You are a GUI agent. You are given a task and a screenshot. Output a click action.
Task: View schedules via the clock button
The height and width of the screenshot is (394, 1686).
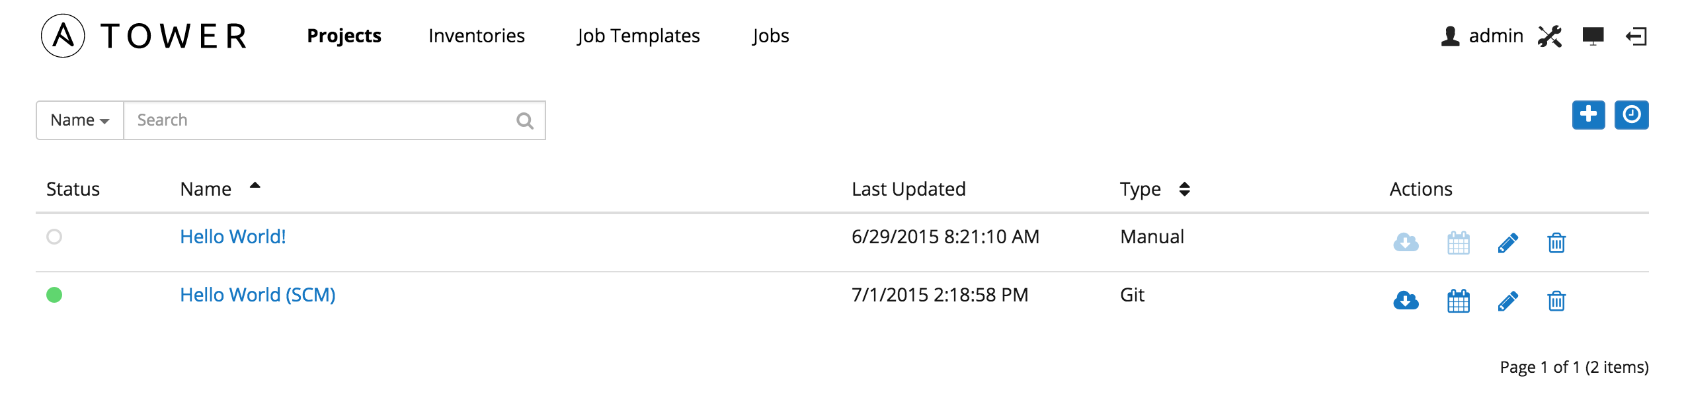[x=1631, y=115]
